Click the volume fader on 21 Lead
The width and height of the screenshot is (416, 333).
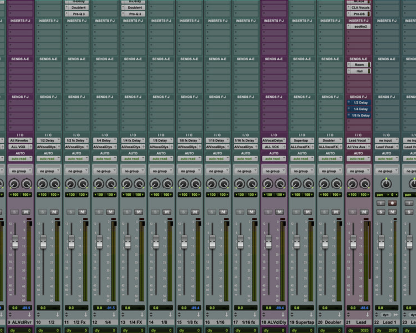point(353,242)
